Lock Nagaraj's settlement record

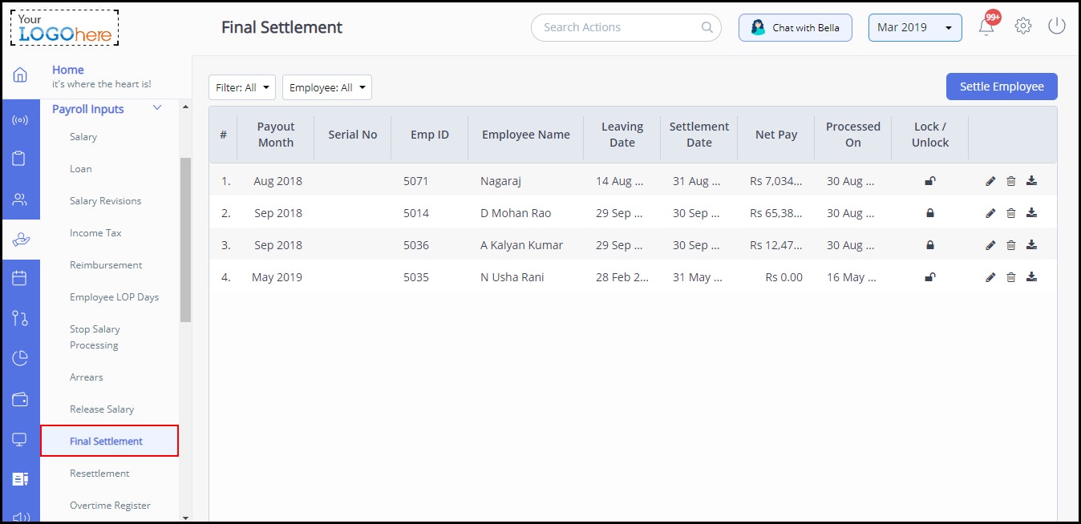[930, 181]
